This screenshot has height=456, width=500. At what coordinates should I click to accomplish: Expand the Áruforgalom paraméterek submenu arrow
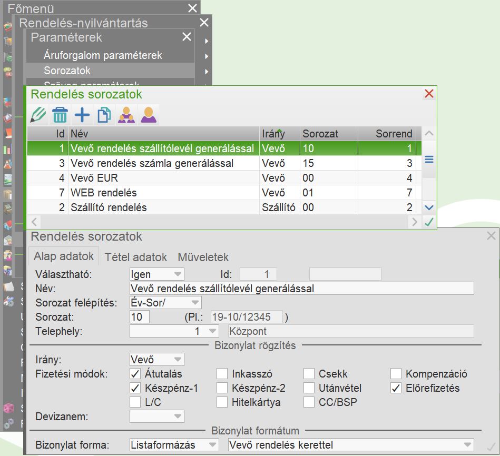(207, 56)
